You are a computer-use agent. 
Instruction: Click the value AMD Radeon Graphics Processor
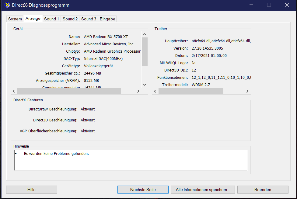point(112,51)
